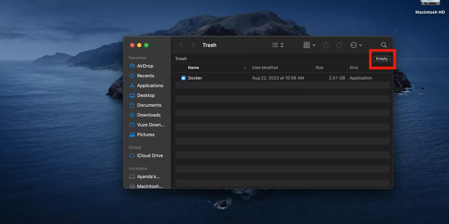This screenshot has width=449, height=224.
Task: Go back with the left chevron
Action: point(181,45)
